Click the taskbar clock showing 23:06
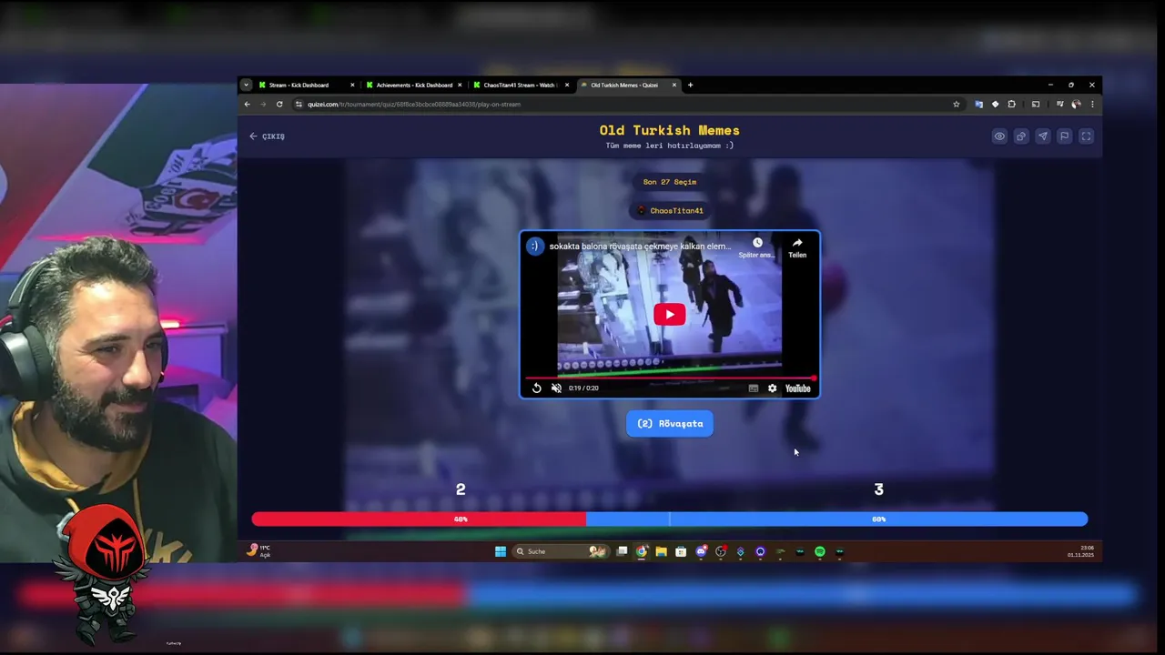Screen dimensions: 1165x655 click(1081, 551)
